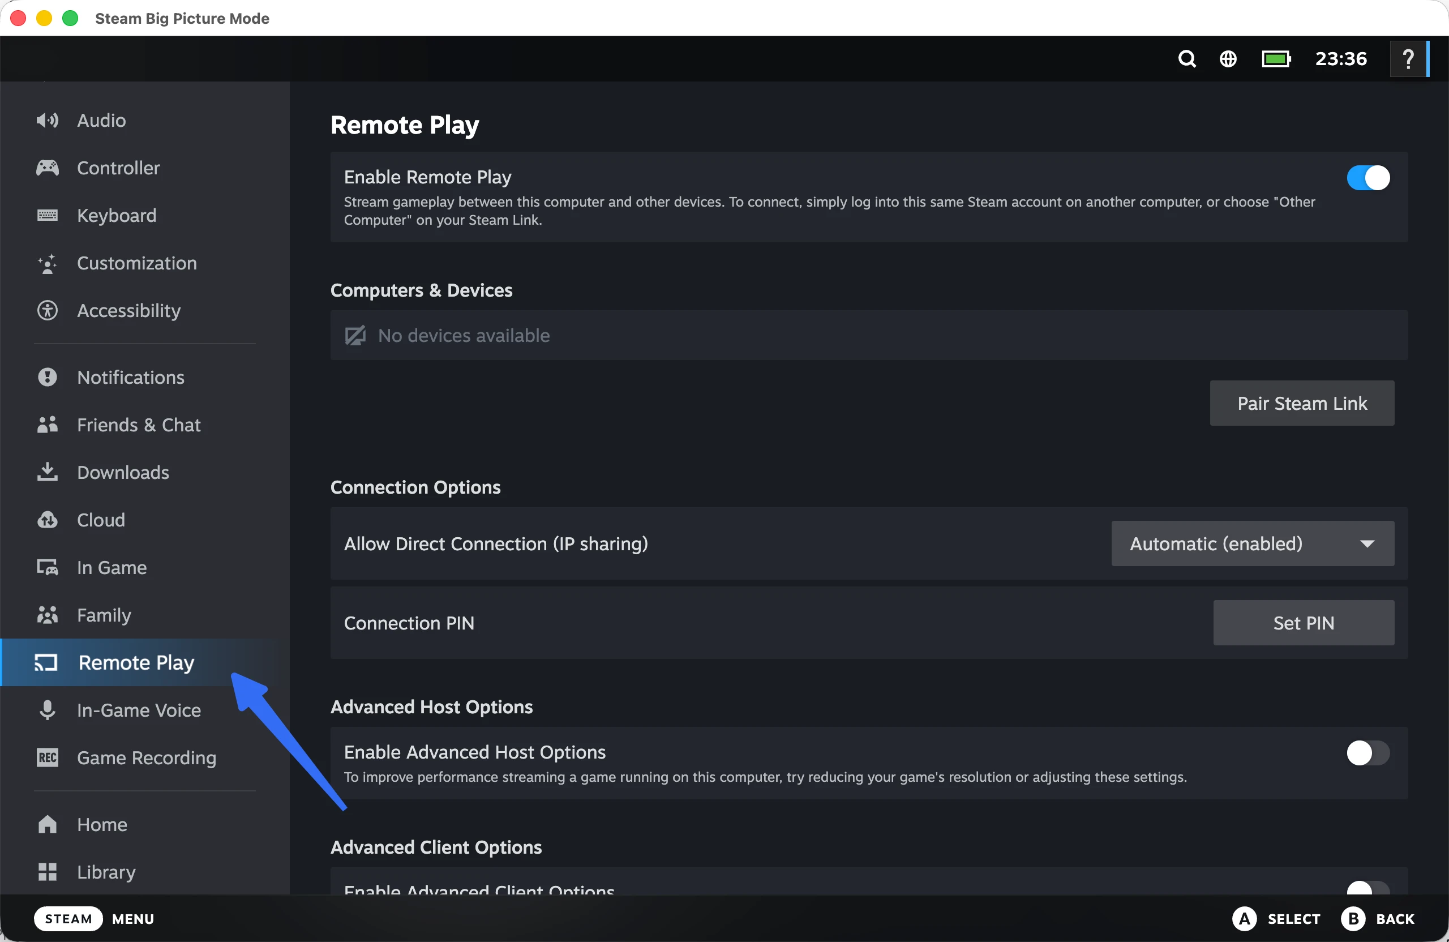Screen dimensions: 1449x942
Task: Open the search icon in top bar
Action: (1186, 58)
